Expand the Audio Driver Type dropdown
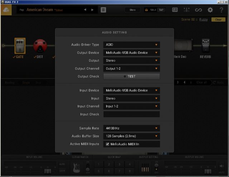The width and height of the screenshot is (229, 177). [x=131, y=45]
